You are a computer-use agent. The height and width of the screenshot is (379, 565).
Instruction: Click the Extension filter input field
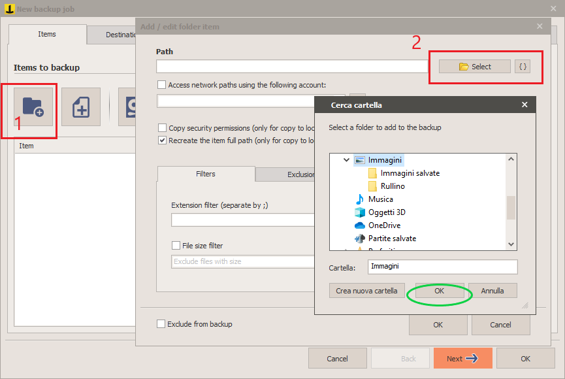[243, 220]
